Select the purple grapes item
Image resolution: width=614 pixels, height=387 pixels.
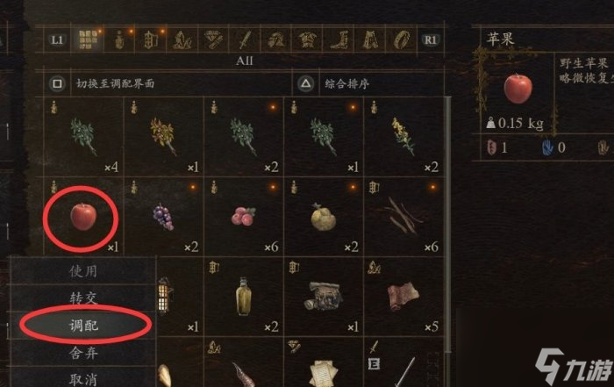[x=163, y=217]
